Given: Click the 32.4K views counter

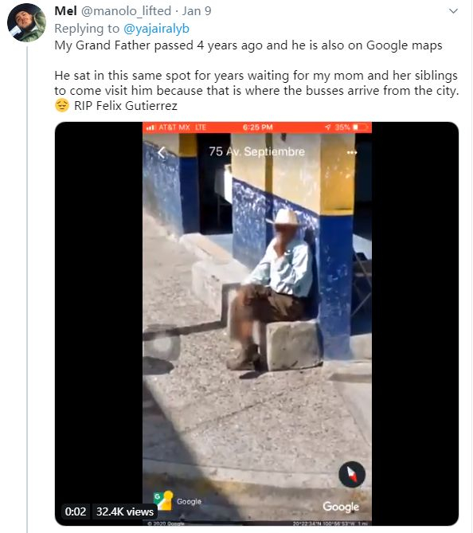Looking at the screenshot, I should pos(125,511).
